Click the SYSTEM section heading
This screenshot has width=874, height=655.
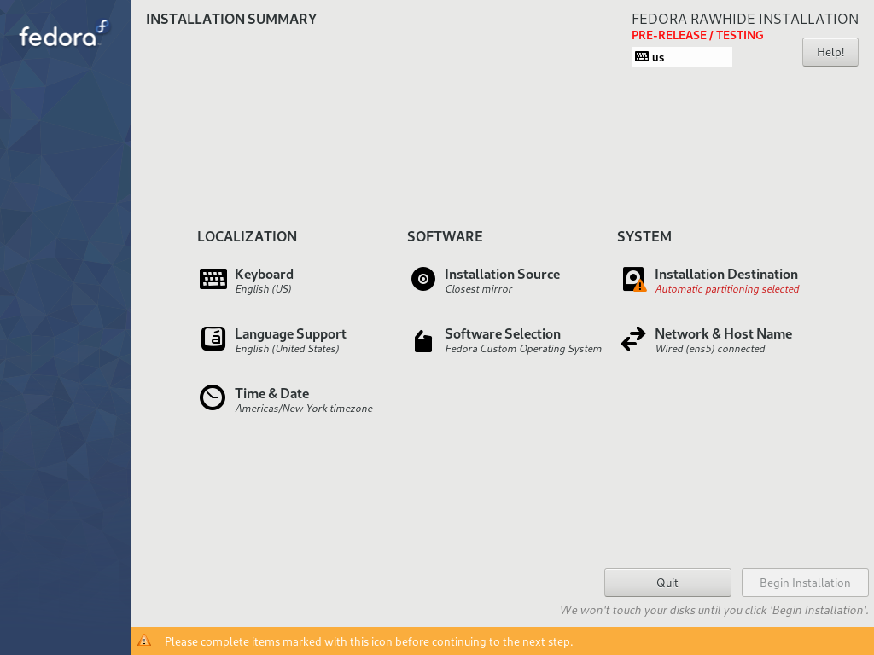click(644, 236)
